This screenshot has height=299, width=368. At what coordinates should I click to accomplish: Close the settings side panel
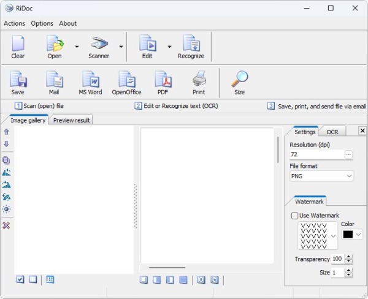(x=362, y=131)
